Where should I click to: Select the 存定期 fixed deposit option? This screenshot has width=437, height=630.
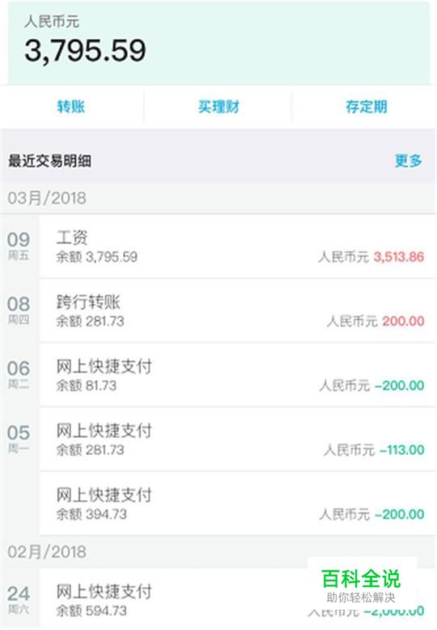[367, 107]
